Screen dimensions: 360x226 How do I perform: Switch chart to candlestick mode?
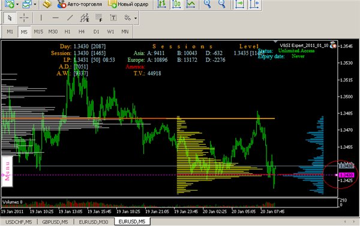tap(176, 4)
